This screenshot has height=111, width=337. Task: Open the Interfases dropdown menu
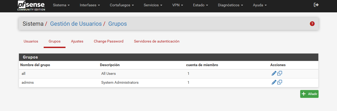(x=90, y=5)
